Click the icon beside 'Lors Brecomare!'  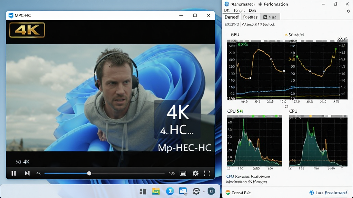click(312, 192)
